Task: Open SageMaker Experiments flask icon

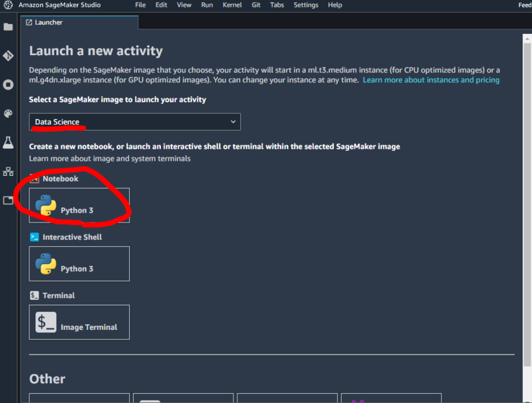Action: (x=8, y=143)
